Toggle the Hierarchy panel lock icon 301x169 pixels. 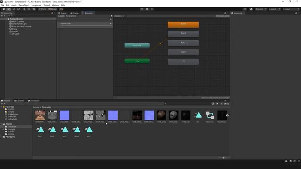click(x=52, y=13)
